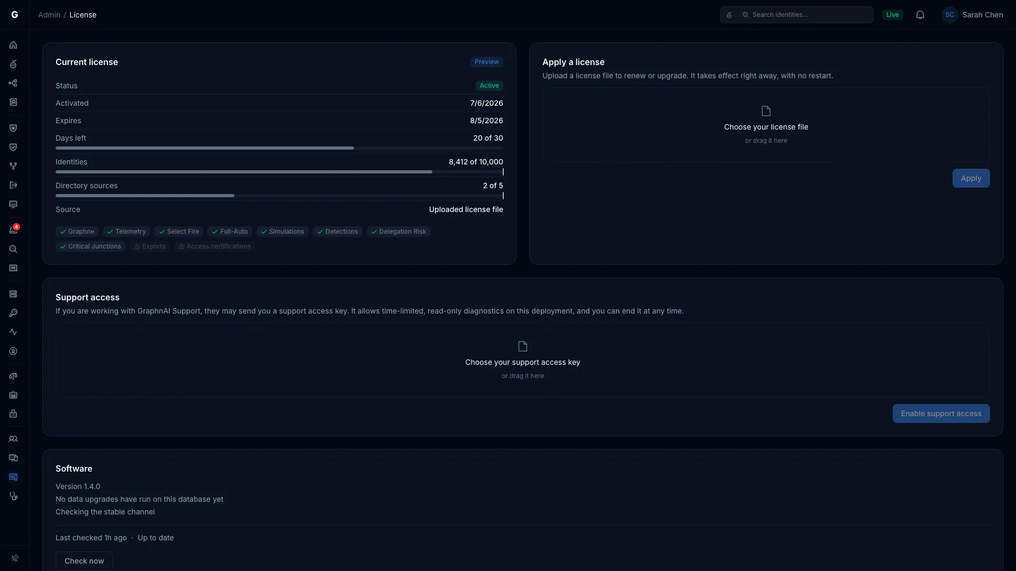Click the monitor and phone devices icon
Image resolution: width=1016 pixels, height=571 pixels.
click(x=13, y=458)
